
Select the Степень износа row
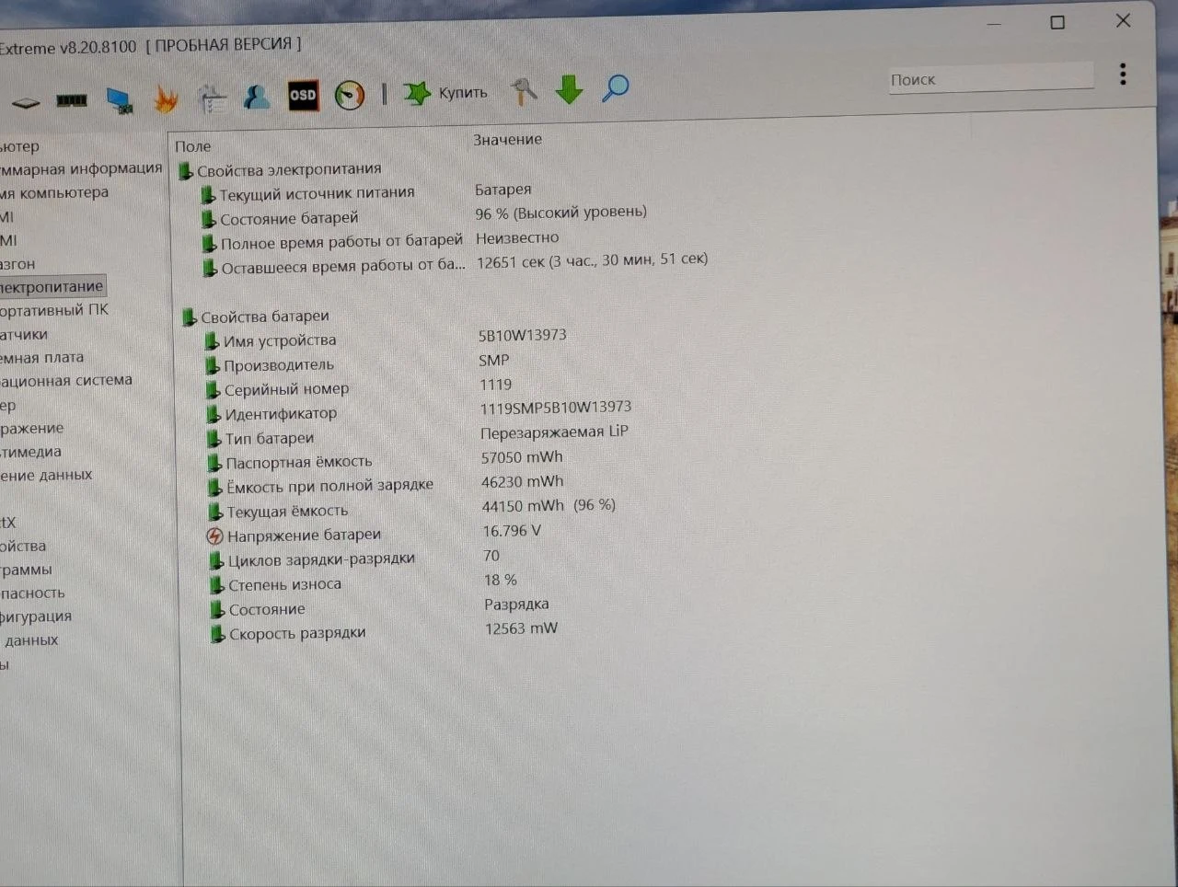pyautogui.click(x=364, y=582)
